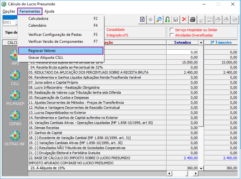
Task: Select row 12. Multas e Vantagens Rescisão Contratual
Action: (97, 108)
